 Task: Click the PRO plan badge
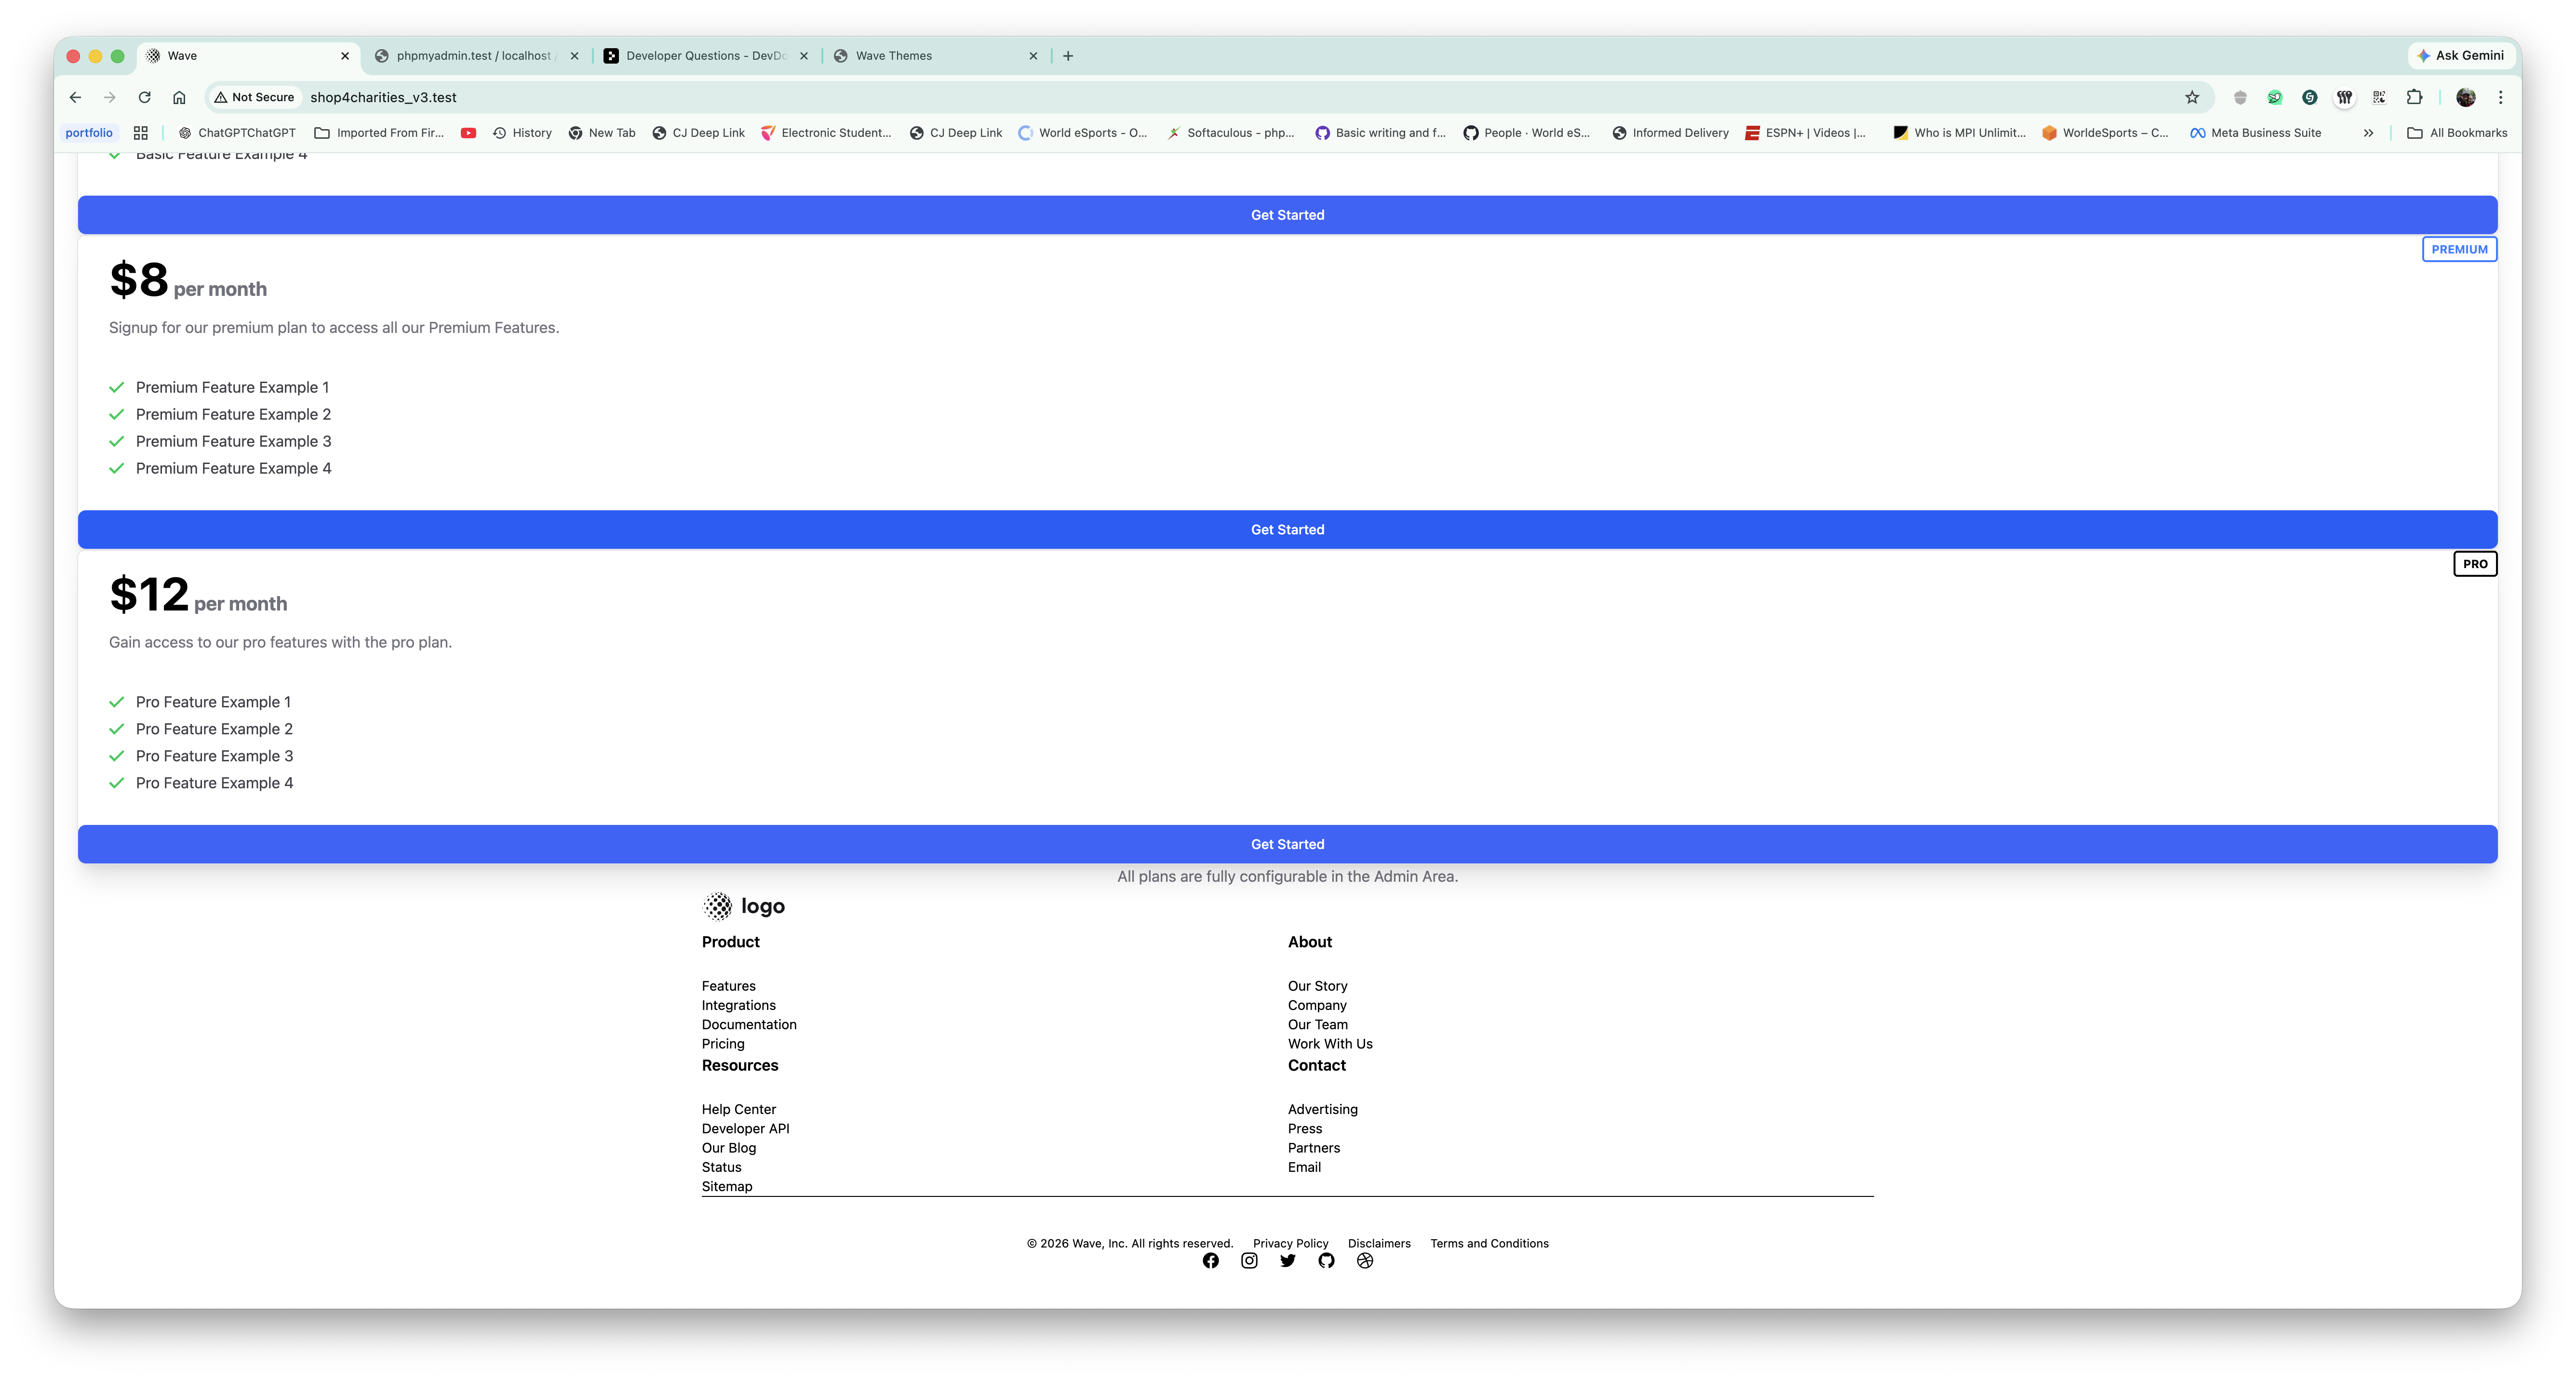2475,565
